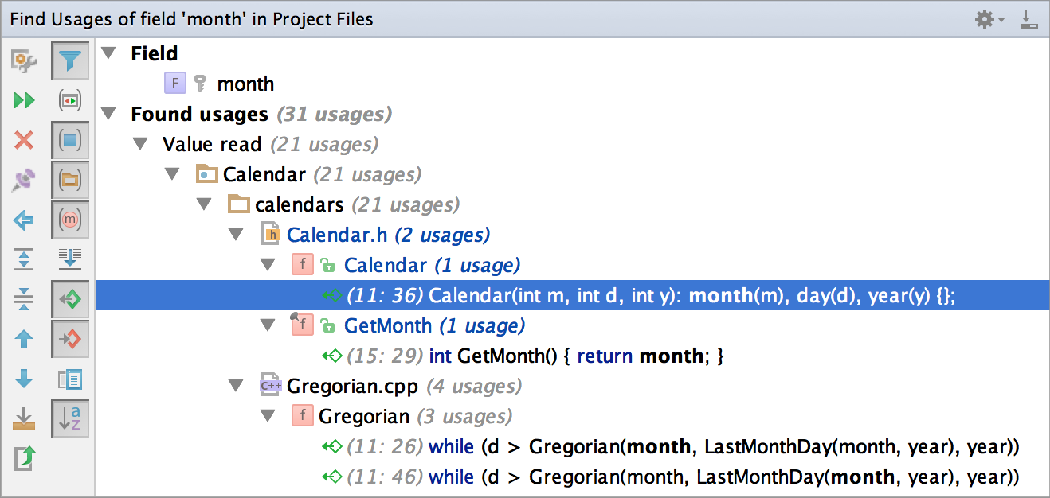
Task: Open the find usages settings wrench icon
Action: pyautogui.click(x=24, y=60)
